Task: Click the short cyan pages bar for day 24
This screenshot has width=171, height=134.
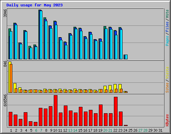Action: tap(126, 57)
